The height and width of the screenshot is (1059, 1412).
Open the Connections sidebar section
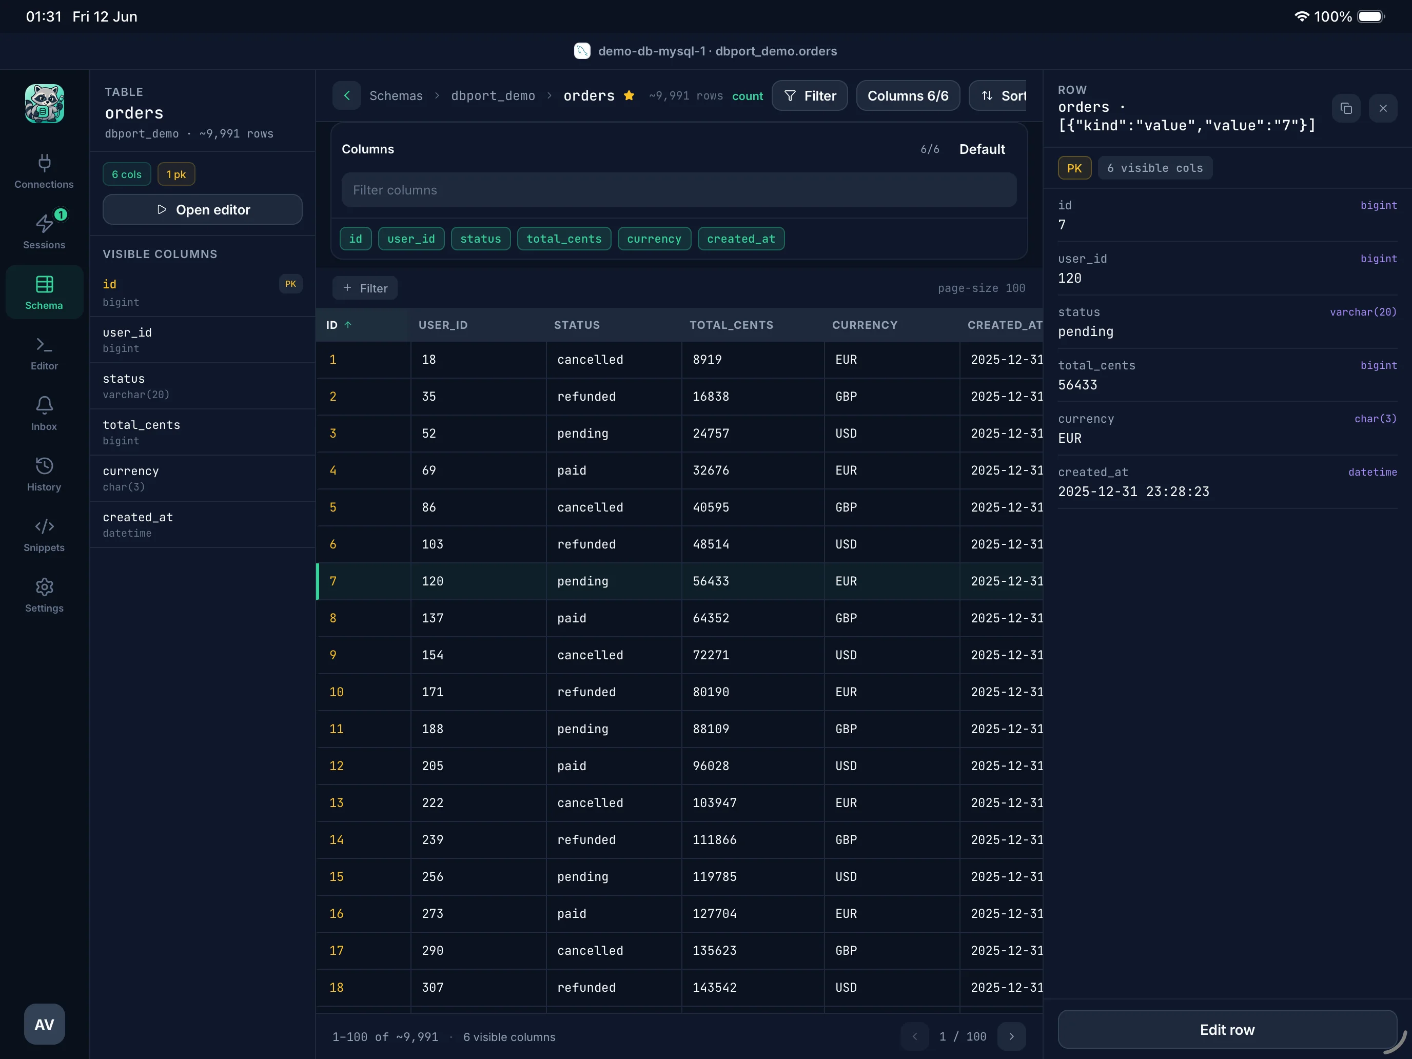[x=44, y=171]
